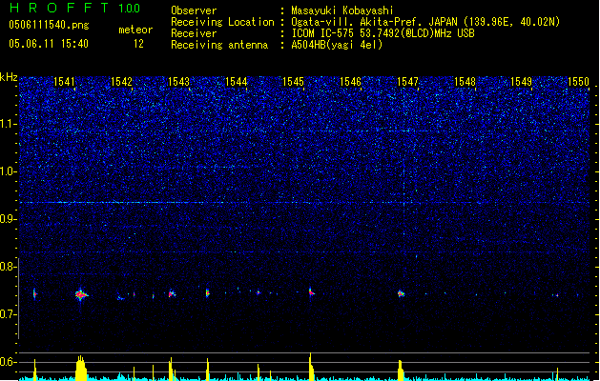600x381 pixels.
Task: Click the meteor echo below the 1545 marker
Action: coord(312,292)
